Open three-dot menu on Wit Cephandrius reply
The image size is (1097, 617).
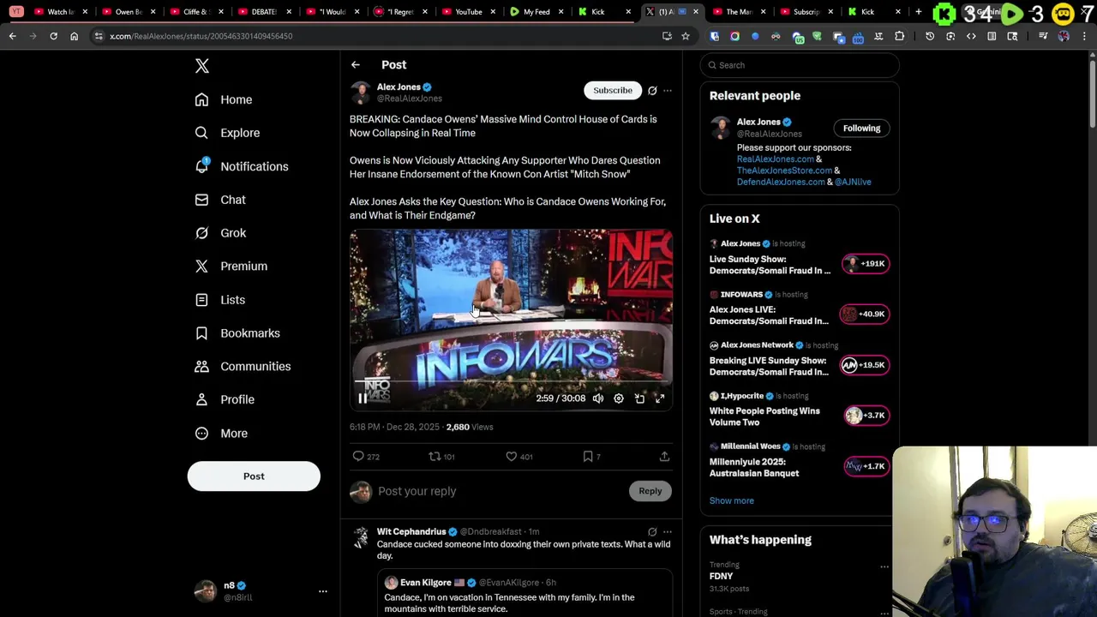[x=668, y=532]
